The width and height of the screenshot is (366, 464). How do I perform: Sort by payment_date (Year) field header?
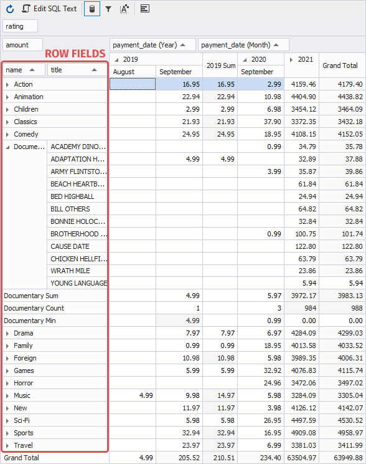pyautogui.click(x=152, y=45)
